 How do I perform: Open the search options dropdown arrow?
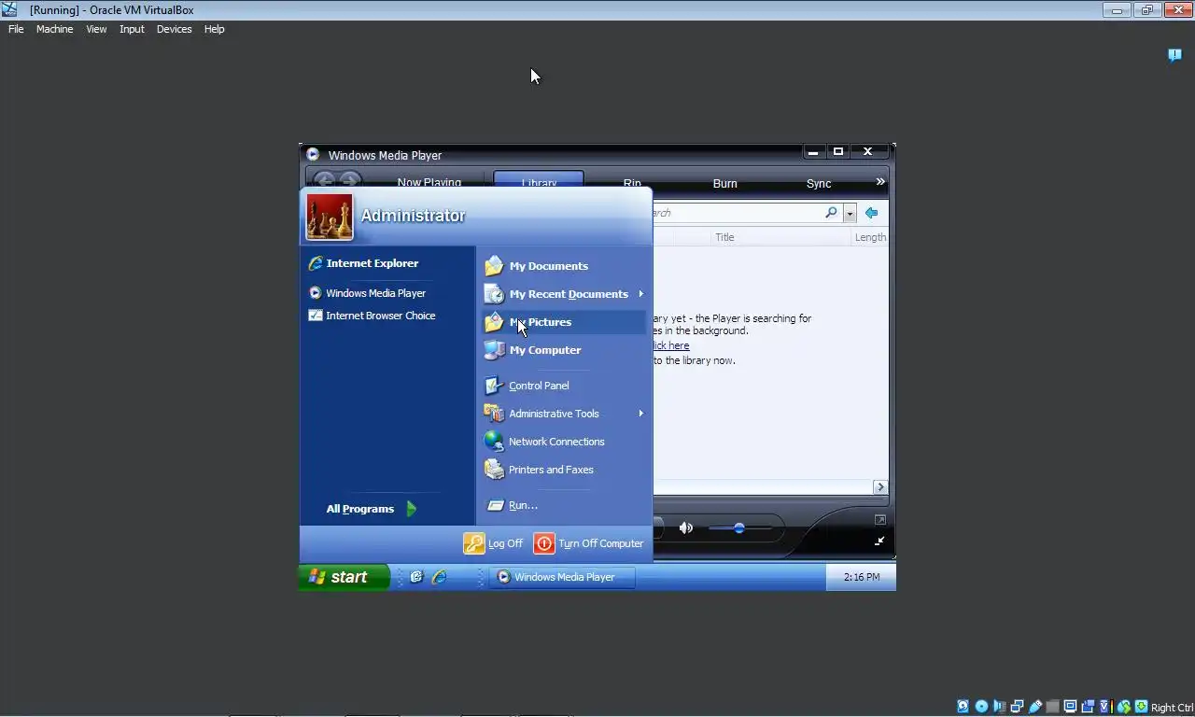(850, 214)
